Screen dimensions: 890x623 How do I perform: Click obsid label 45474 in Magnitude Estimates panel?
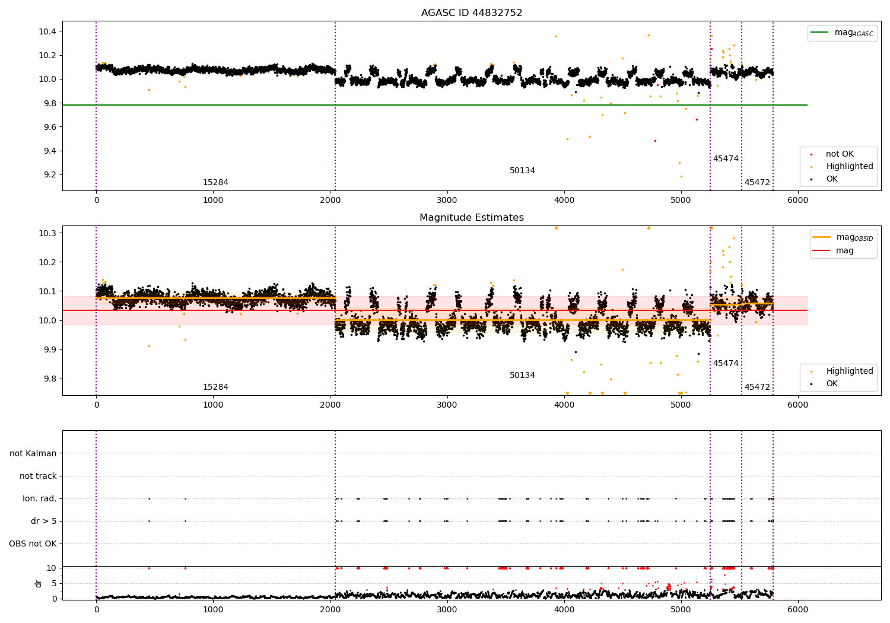[726, 364]
